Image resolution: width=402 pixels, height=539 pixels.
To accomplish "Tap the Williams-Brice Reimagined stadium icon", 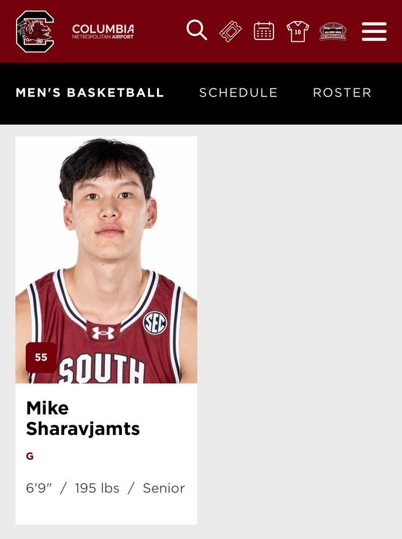I will [x=333, y=32].
